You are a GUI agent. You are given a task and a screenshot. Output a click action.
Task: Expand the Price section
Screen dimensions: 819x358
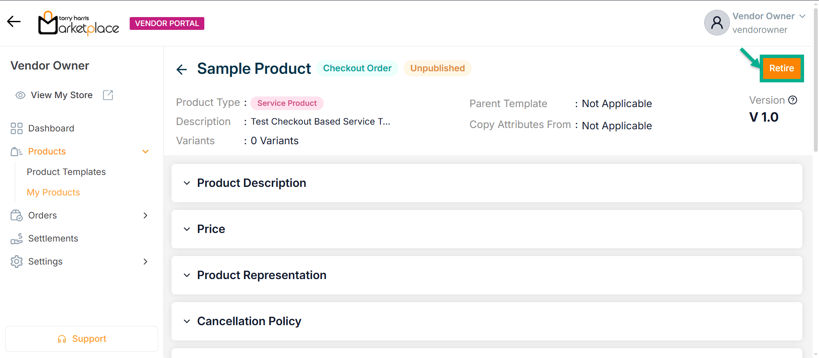(x=187, y=229)
